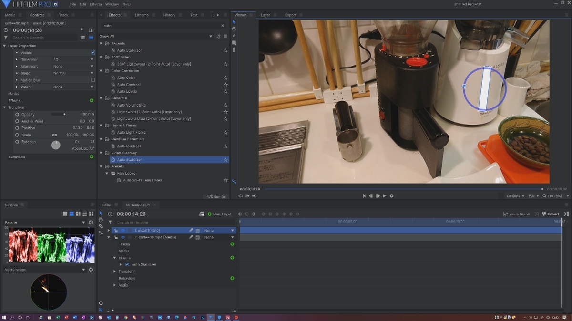
Task: Open the Effects menu in the menu bar
Action: click(x=96, y=4)
